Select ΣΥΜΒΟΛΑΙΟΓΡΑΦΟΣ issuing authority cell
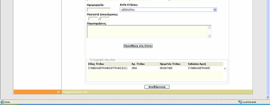This screenshot has width=270, height=105. coord(199,68)
